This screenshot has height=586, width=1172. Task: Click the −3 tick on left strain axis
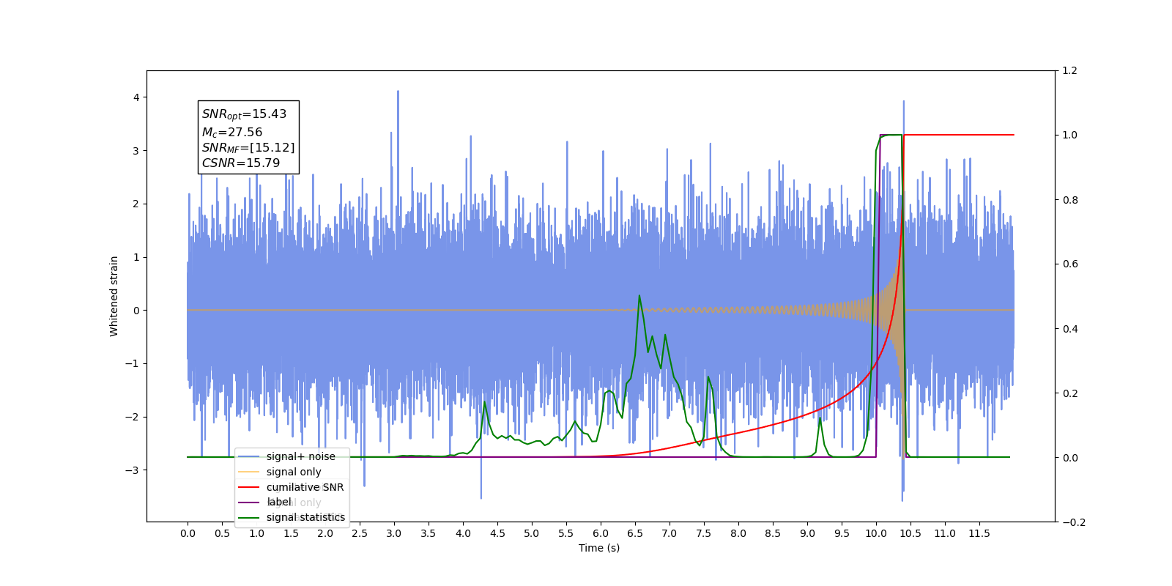[x=133, y=470]
